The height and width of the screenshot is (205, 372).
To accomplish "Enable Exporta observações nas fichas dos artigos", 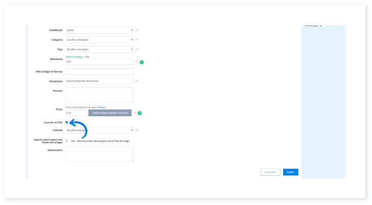I will (67, 140).
